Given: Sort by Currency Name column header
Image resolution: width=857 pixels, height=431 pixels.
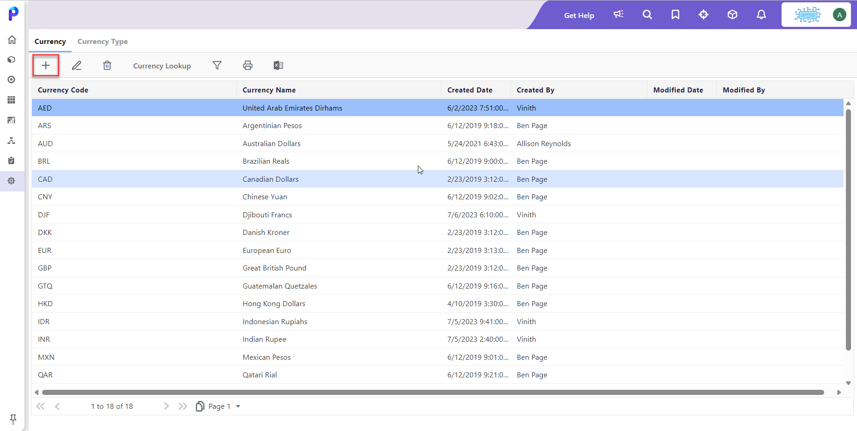Looking at the screenshot, I should (x=339, y=90).
